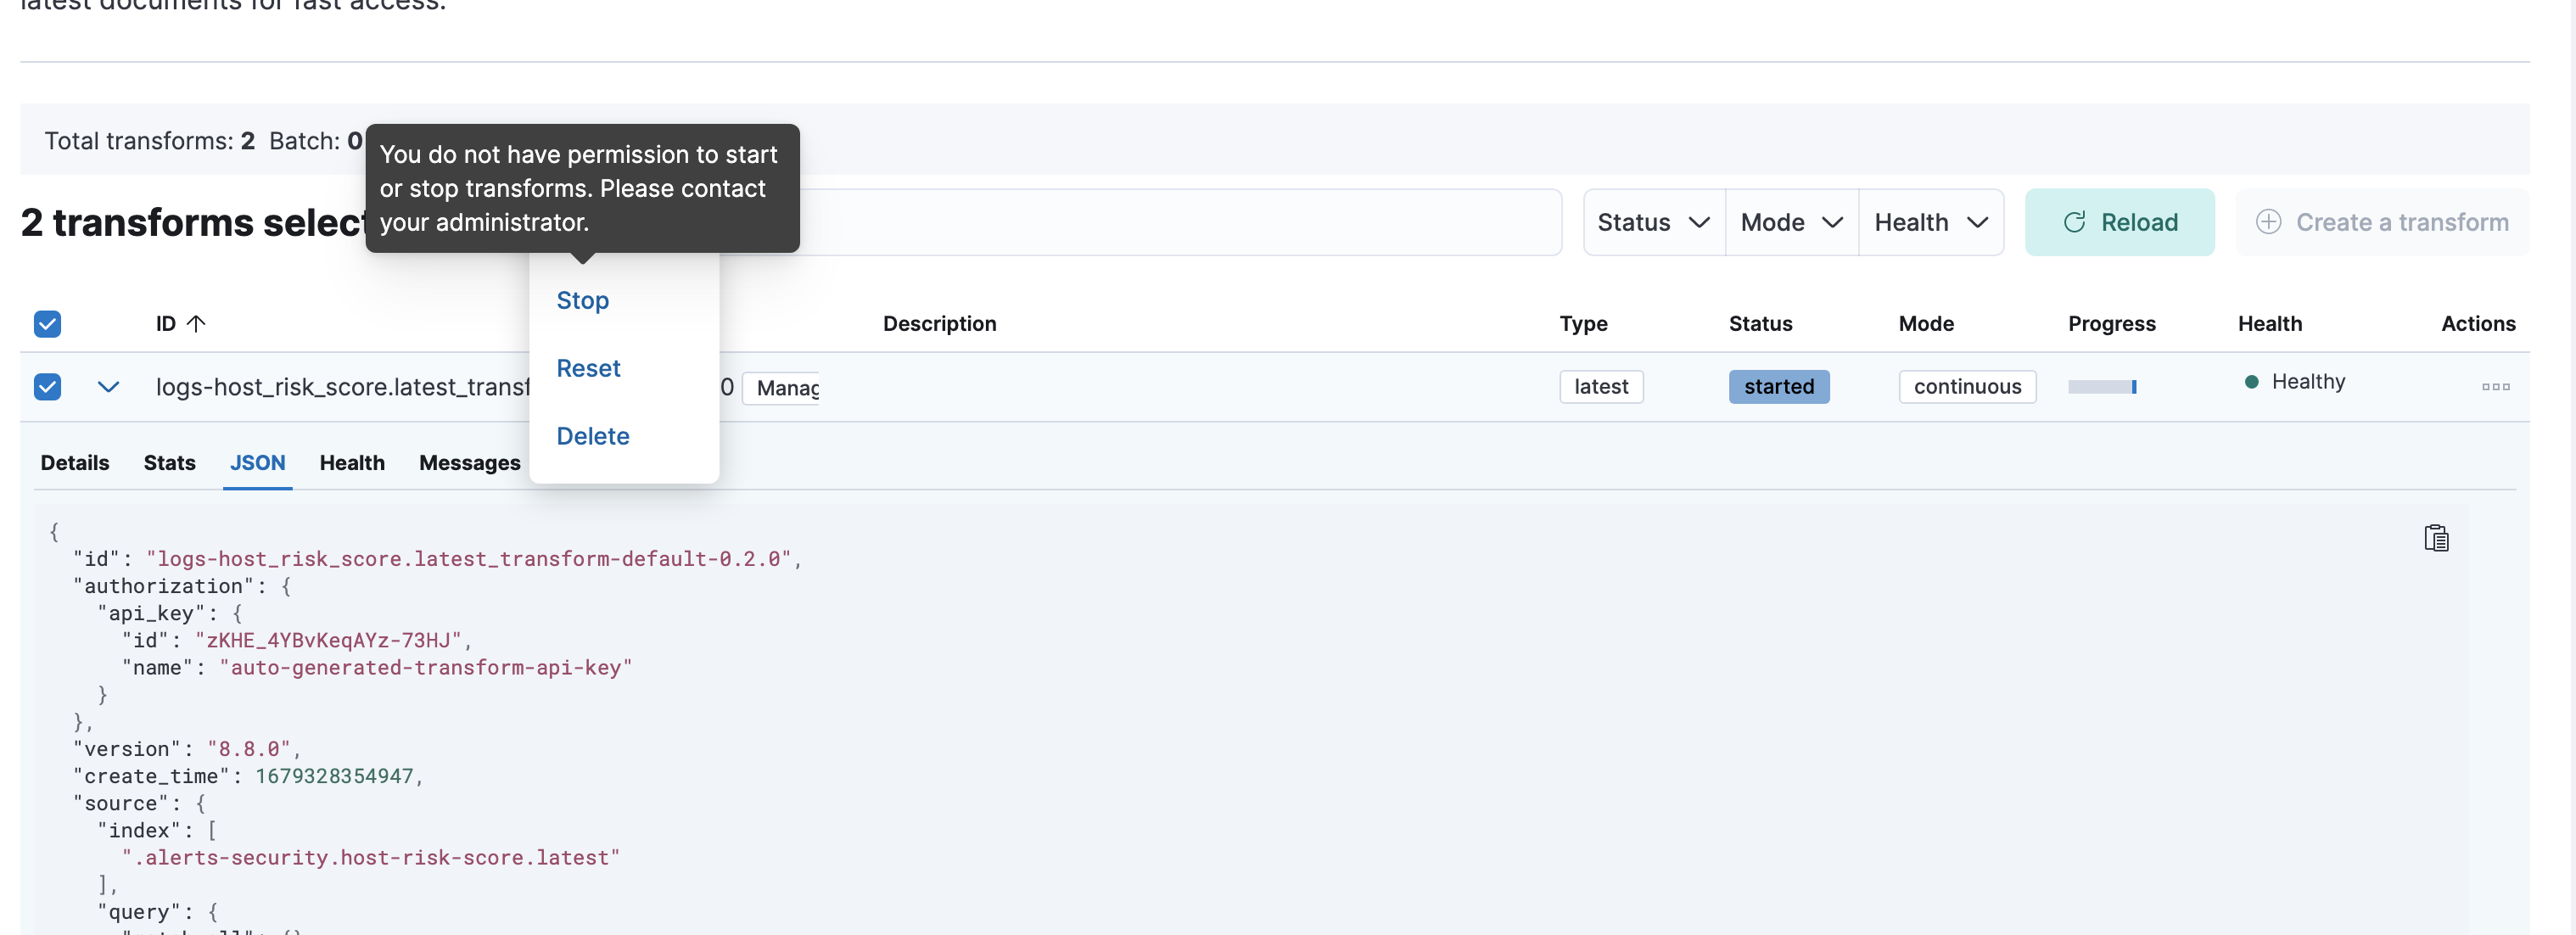Image resolution: width=2576 pixels, height=935 pixels.
Task: Select Delete from the transforms menu
Action: tap(592, 436)
